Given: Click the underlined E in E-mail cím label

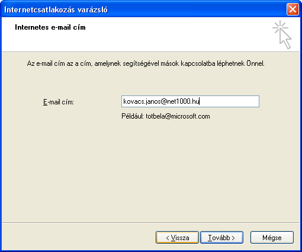Looking at the screenshot, I should (x=45, y=102).
